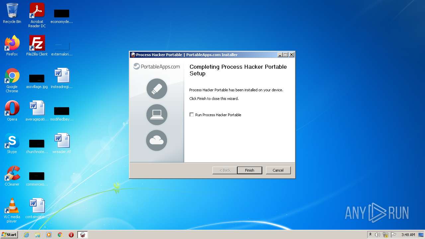Open Windows Media Player from taskbar
Screen dimensions: 425x239
tap(49, 235)
